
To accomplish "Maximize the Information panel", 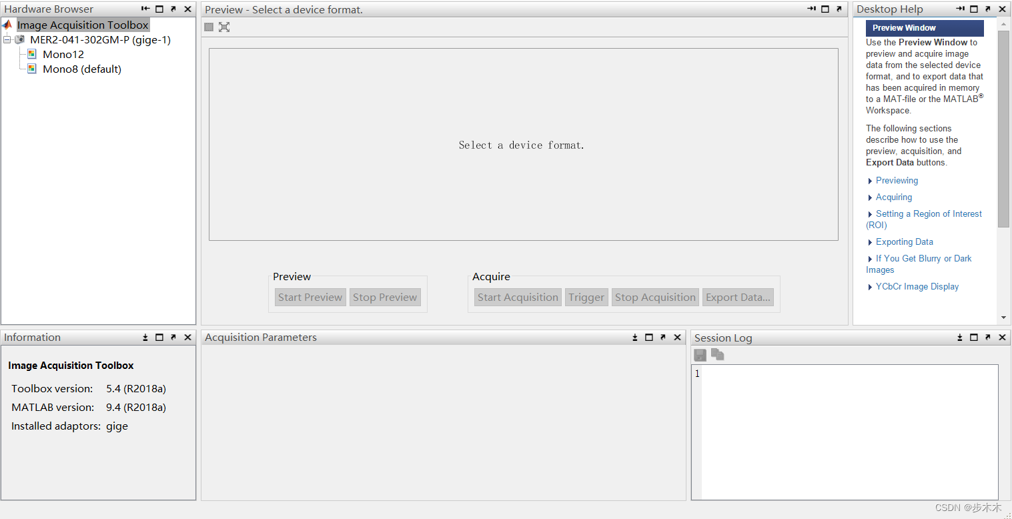I will [x=159, y=338].
